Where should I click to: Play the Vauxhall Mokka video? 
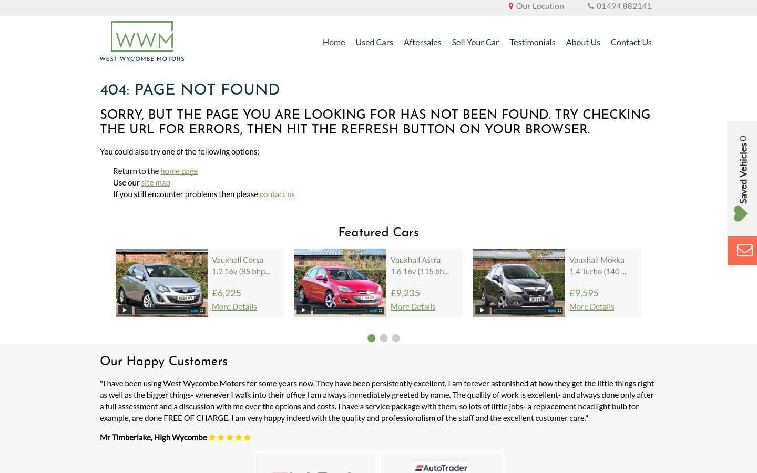(482, 310)
